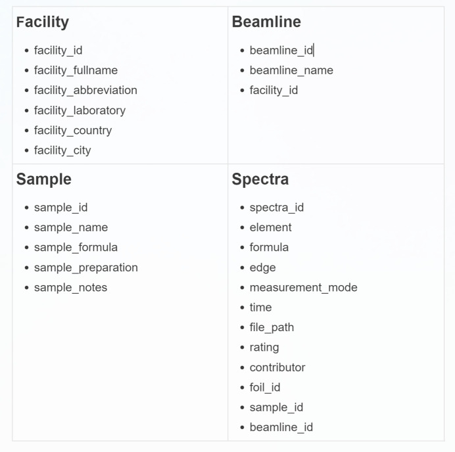Click on facility_laboratory text
Viewport: 455px width, 452px height.
point(80,110)
